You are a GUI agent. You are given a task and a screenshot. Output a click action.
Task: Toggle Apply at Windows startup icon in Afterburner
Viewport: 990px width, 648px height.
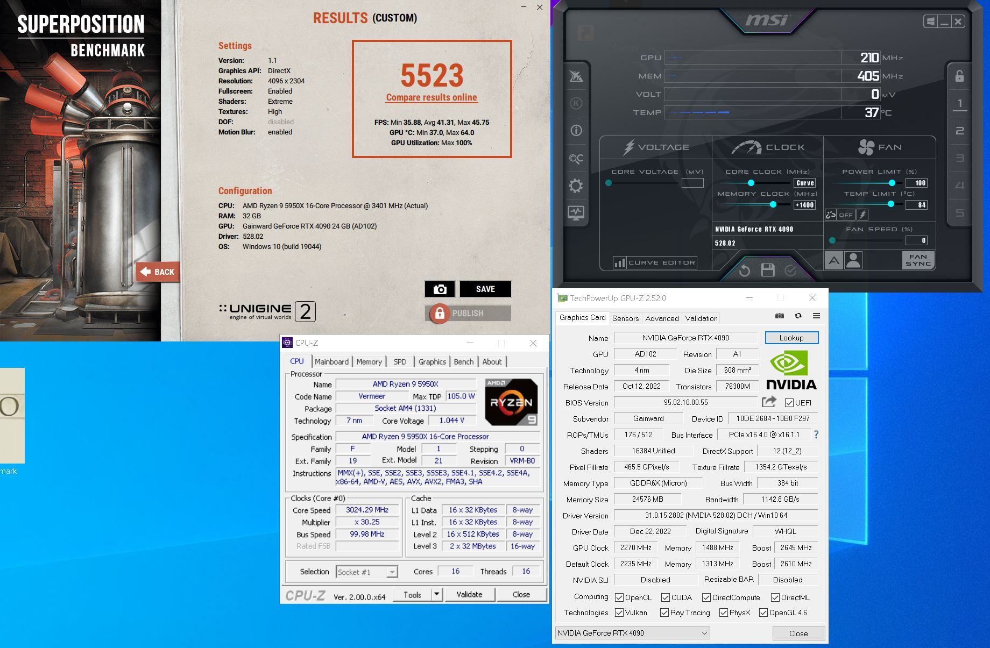tap(930, 22)
